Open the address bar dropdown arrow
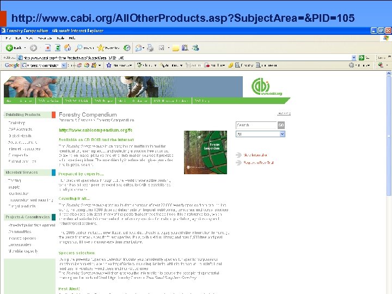 pos(354,58)
